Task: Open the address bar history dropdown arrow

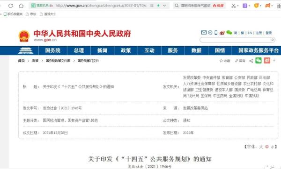Action: [x=164, y=6]
